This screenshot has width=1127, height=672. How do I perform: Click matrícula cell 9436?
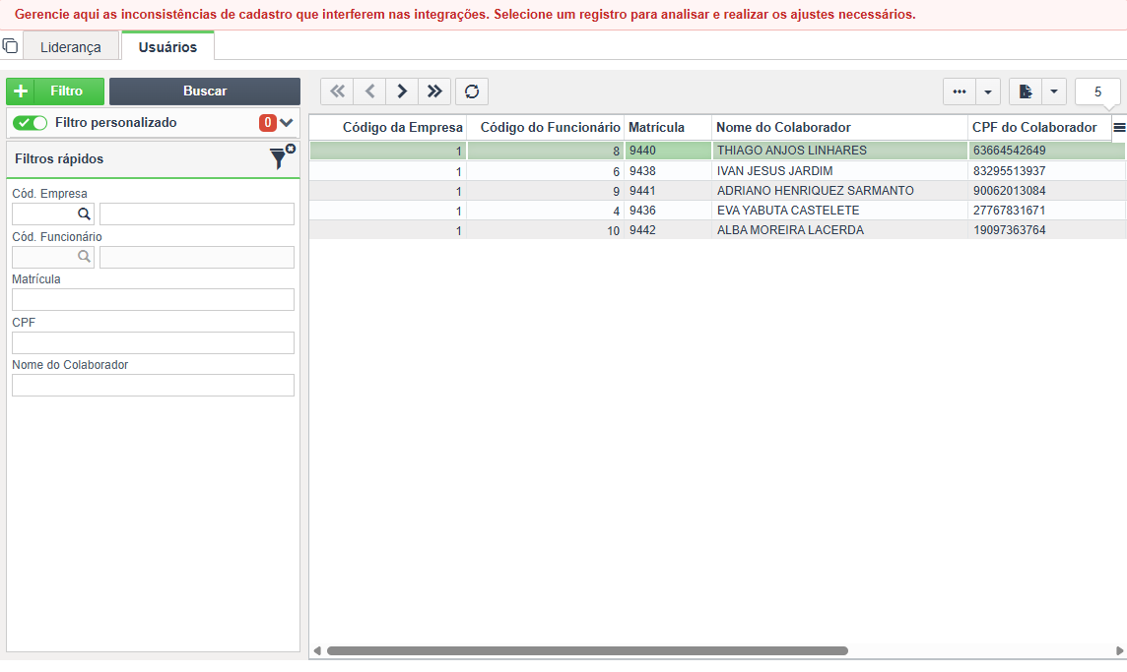[x=668, y=211]
